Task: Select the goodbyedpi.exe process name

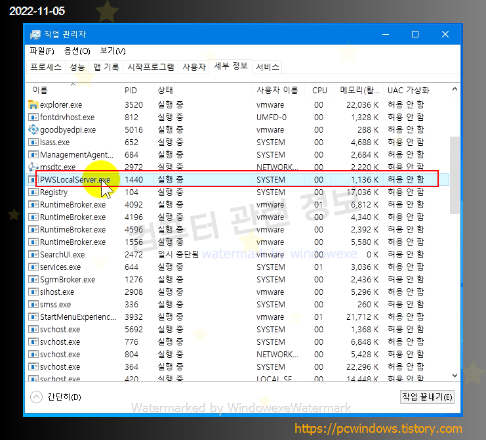Action: [68, 130]
